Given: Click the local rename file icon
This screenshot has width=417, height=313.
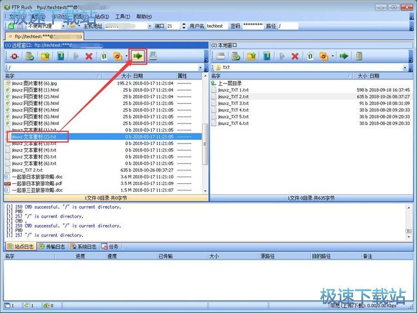Looking at the screenshot, I should (x=310, y=56).
